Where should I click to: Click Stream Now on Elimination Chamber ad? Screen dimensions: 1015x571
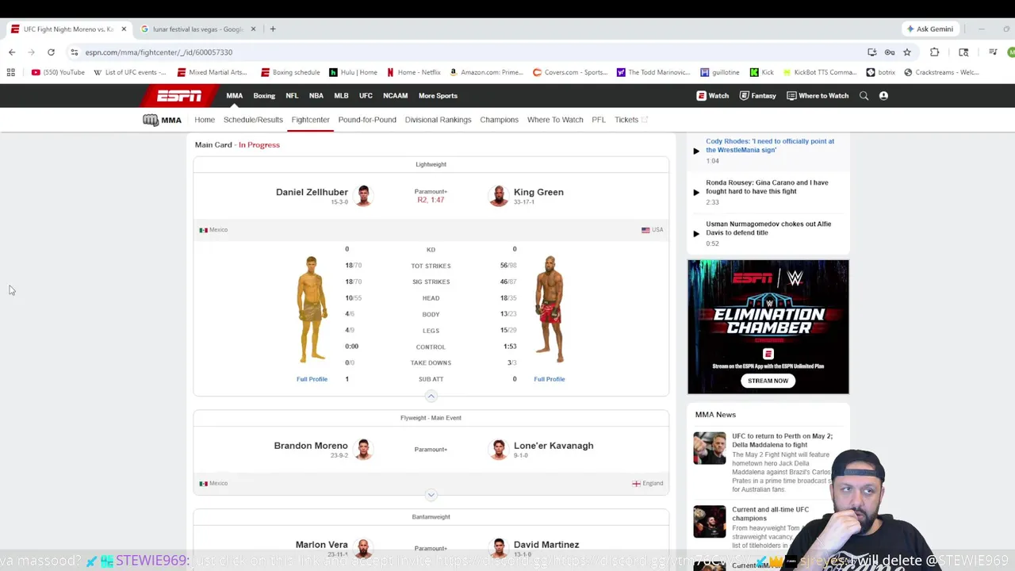click(x=768, y=381)
